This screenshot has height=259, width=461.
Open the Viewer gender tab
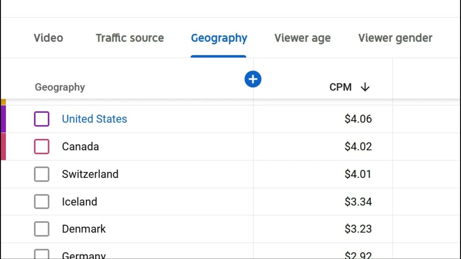[x=395, y=38]
